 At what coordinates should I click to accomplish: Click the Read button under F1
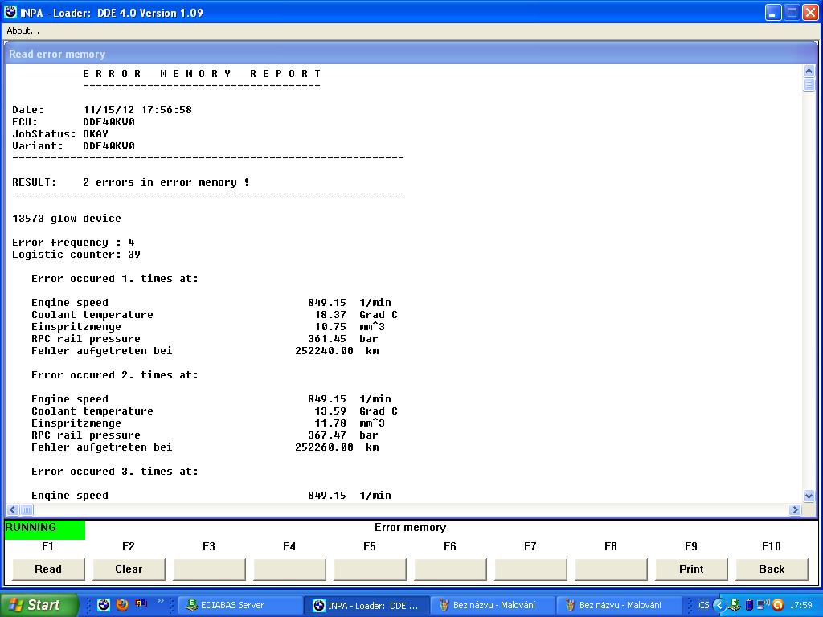[x=48, y=569]
